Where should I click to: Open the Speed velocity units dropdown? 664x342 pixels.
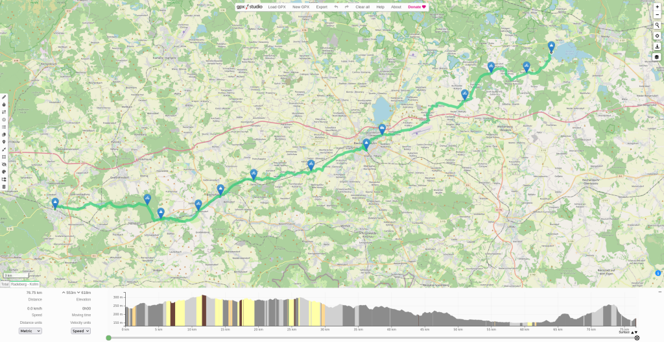coord(80,330)
